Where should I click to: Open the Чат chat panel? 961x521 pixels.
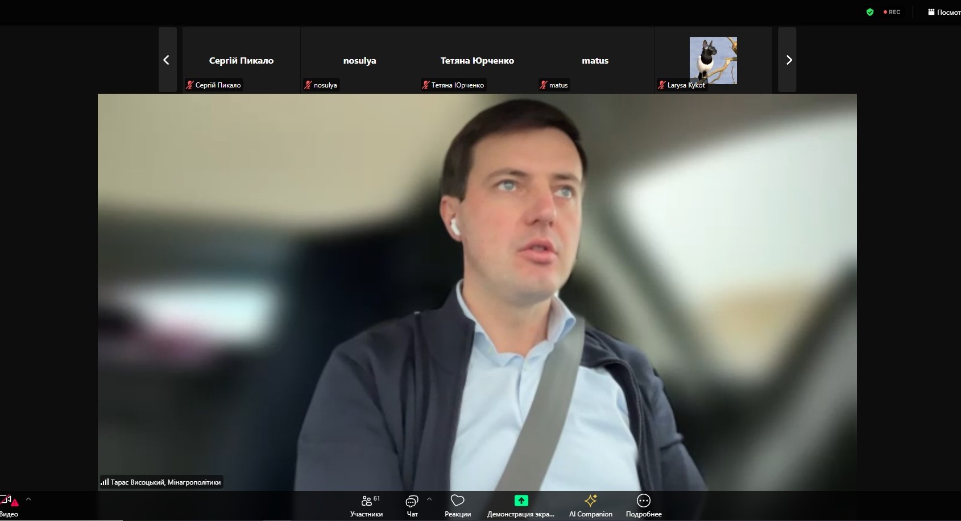pyautogui.click(x=412, y=505)
